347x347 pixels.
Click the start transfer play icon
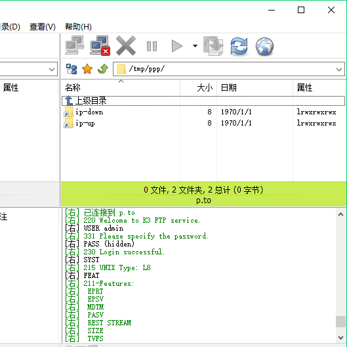177,46
